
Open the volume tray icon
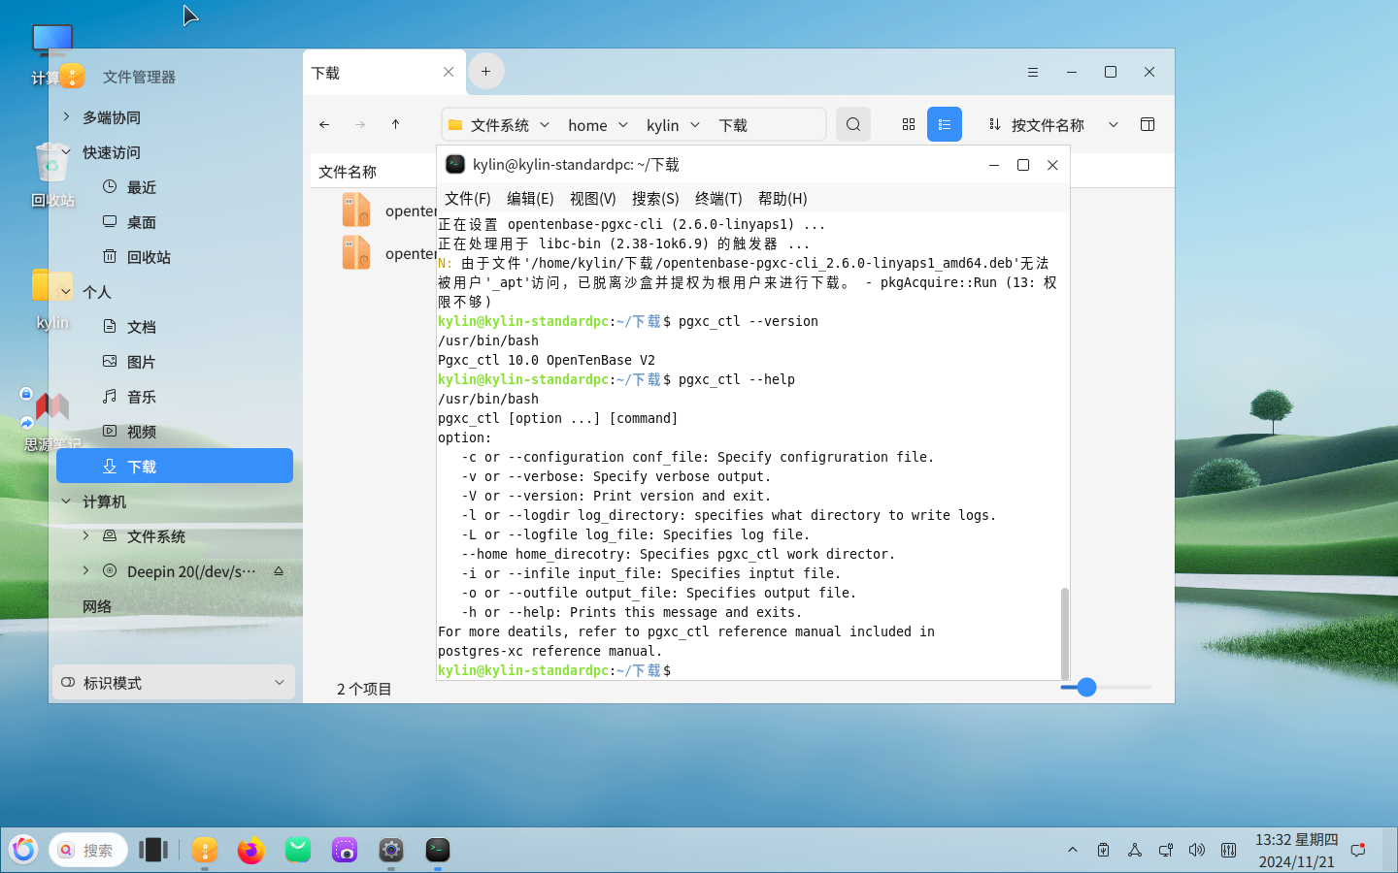[1197, 850]
